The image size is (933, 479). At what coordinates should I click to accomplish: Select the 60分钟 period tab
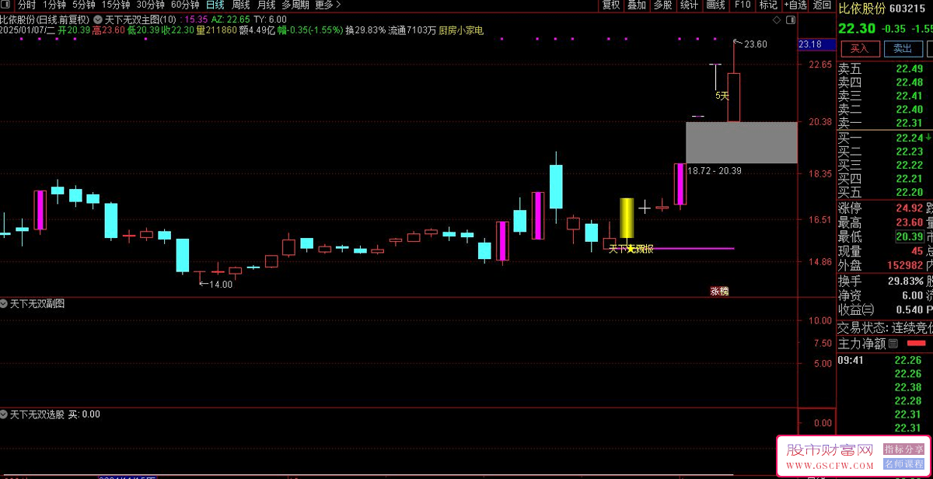(185, 5)
